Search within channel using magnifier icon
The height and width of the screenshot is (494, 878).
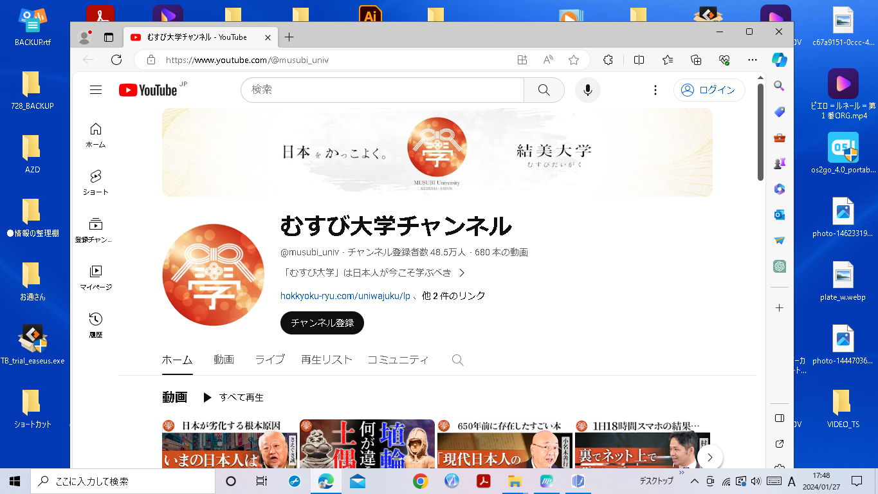(x=457, y=360)
